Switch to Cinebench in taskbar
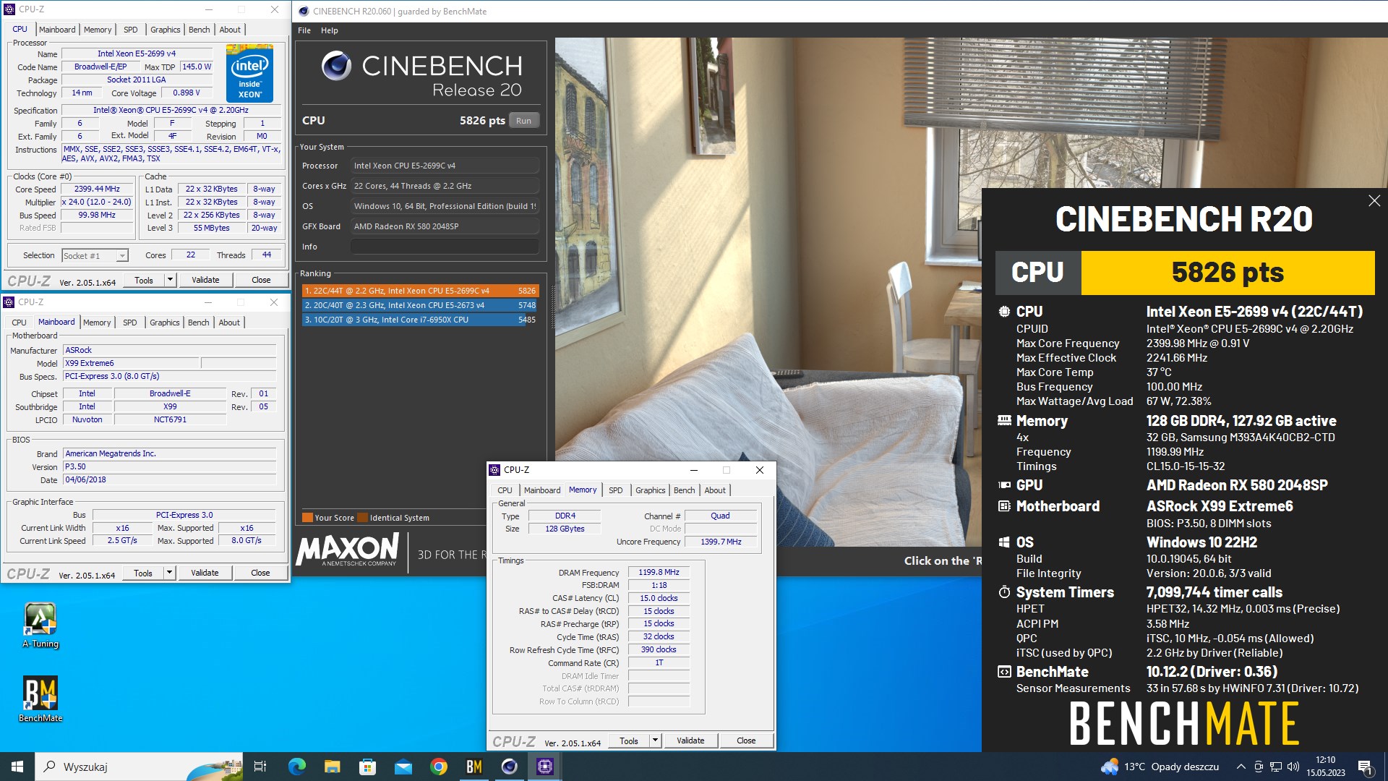 [510, 767]
